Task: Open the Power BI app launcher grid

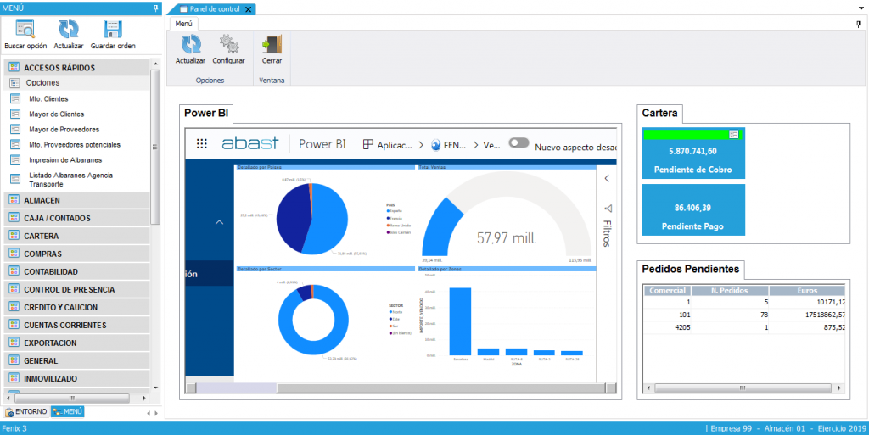Action: coord(202,144)
